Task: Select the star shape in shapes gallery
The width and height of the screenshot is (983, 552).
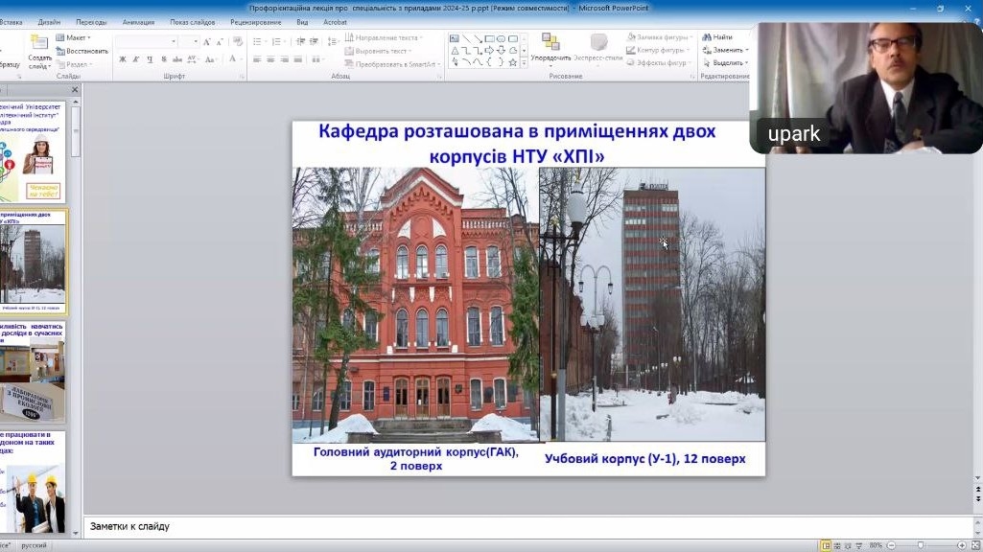Action: pos(513,62)
